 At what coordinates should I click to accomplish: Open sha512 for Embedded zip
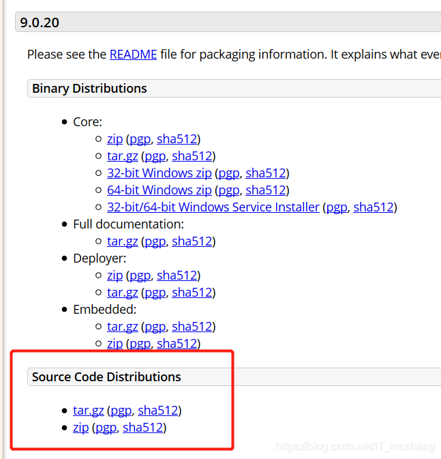tap(177, 344)
